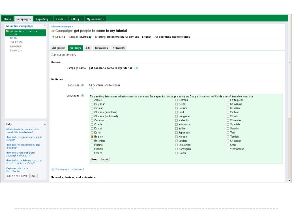Open help about new AdWords interface
The image size is (292, 219).
point(23,131)
